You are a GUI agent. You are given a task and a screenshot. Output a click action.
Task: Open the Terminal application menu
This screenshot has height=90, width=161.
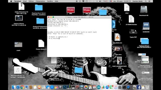tap(18, 1)
